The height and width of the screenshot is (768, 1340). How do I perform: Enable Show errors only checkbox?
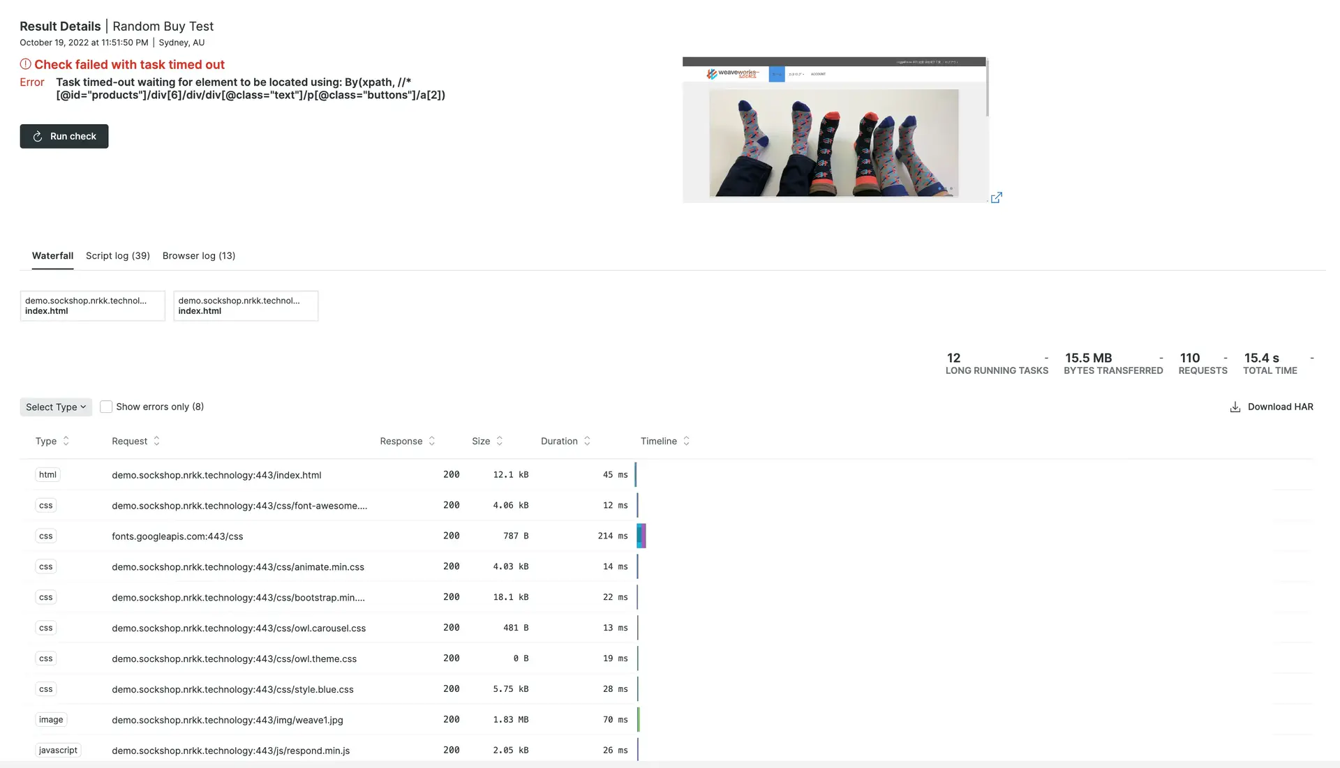[106, 407]
